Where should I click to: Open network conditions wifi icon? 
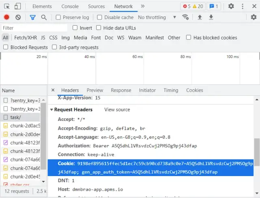[x=186, y=17]
